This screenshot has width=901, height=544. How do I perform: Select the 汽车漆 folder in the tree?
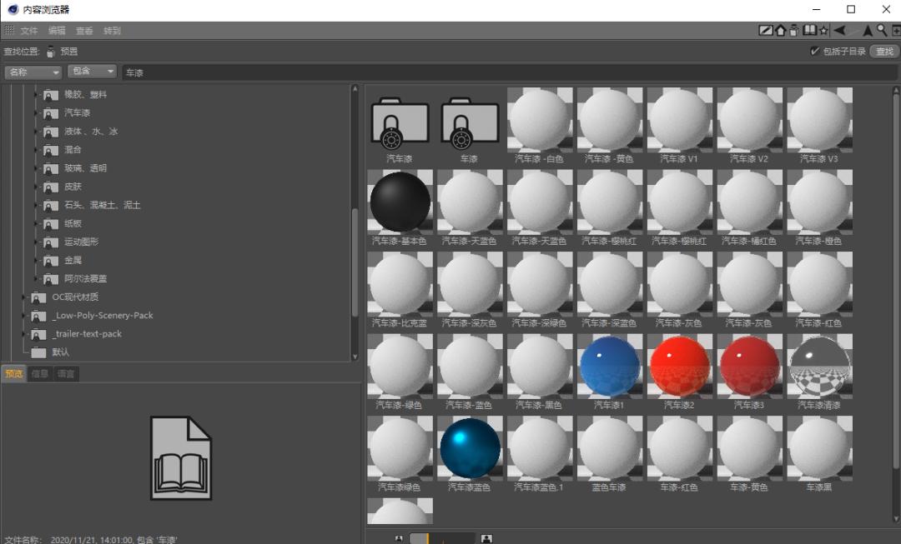click(x=77, y=113)
